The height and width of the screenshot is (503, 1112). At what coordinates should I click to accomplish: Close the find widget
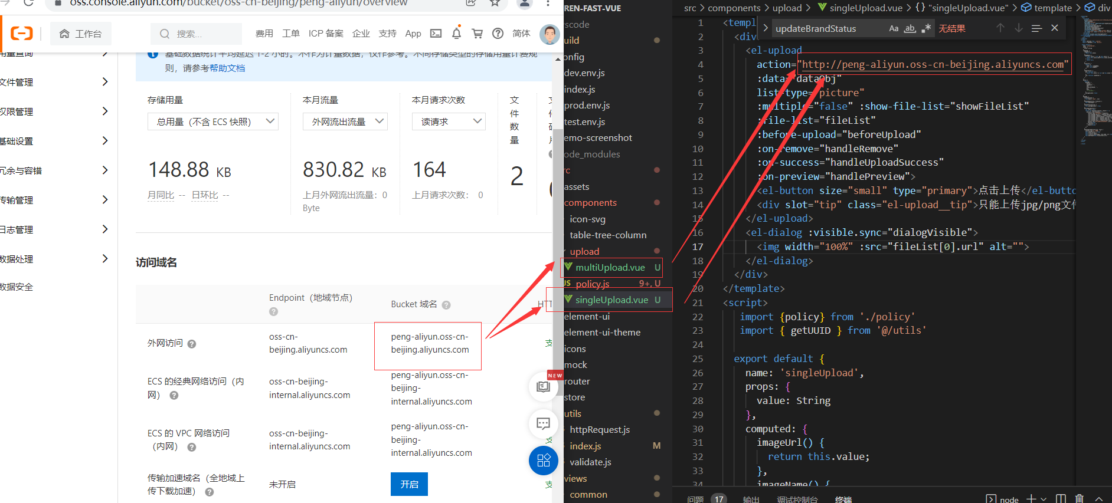click(x=1055, y=28)
